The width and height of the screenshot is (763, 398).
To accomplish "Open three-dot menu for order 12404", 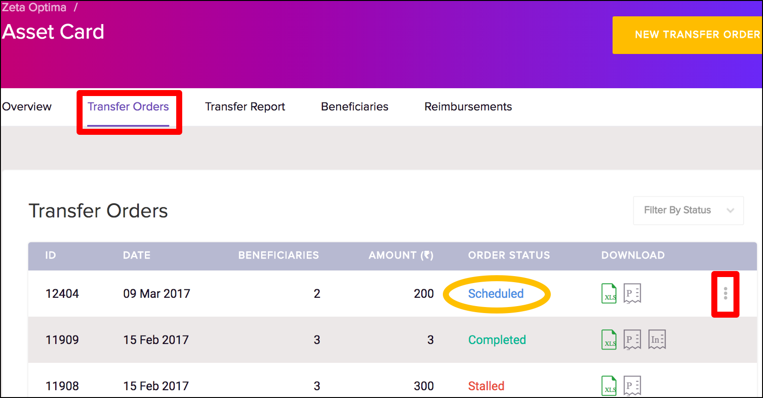I will (725, 294).
